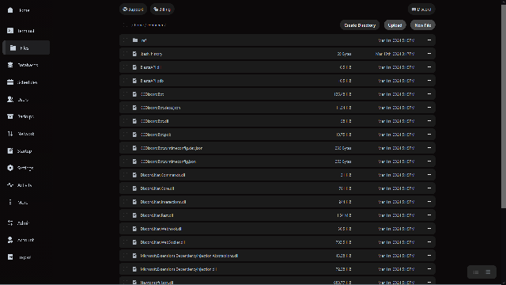Open the Billing link at the top

pos(162,9)
